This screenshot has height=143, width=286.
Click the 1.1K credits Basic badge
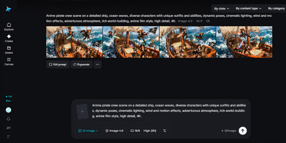click(x=8, y=99)
